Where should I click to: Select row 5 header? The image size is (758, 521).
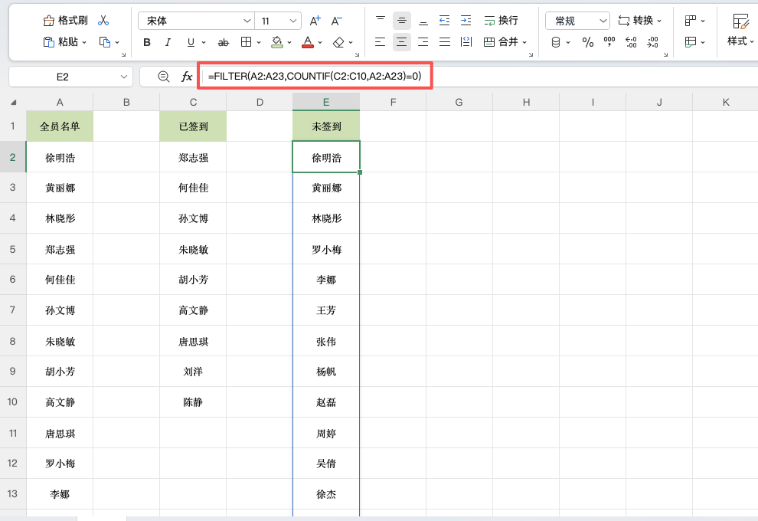coord(12,249)
